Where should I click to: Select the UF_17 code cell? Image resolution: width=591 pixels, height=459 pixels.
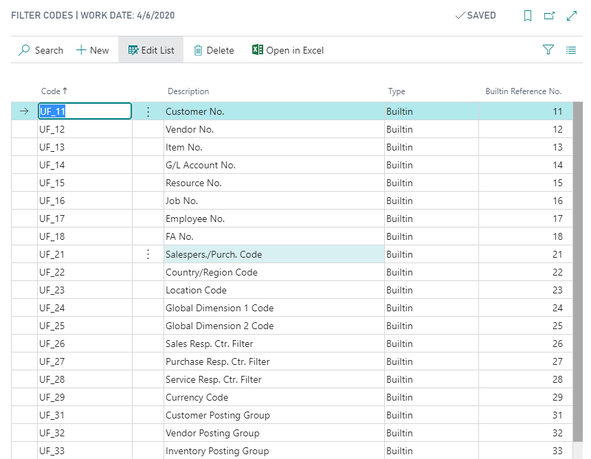tap(85, 219)
